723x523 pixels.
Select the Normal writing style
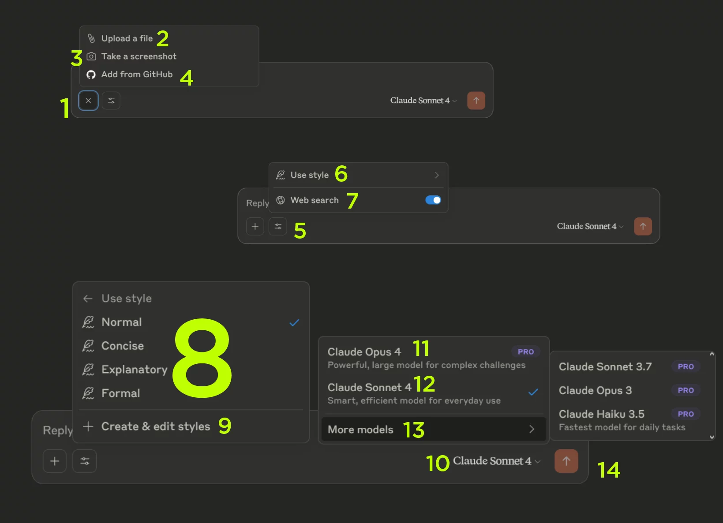click(x=122, y=322)
